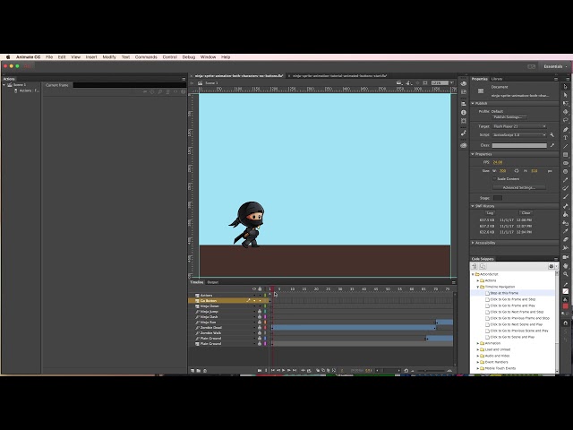Select the Camera tool

tap(565, 257)
